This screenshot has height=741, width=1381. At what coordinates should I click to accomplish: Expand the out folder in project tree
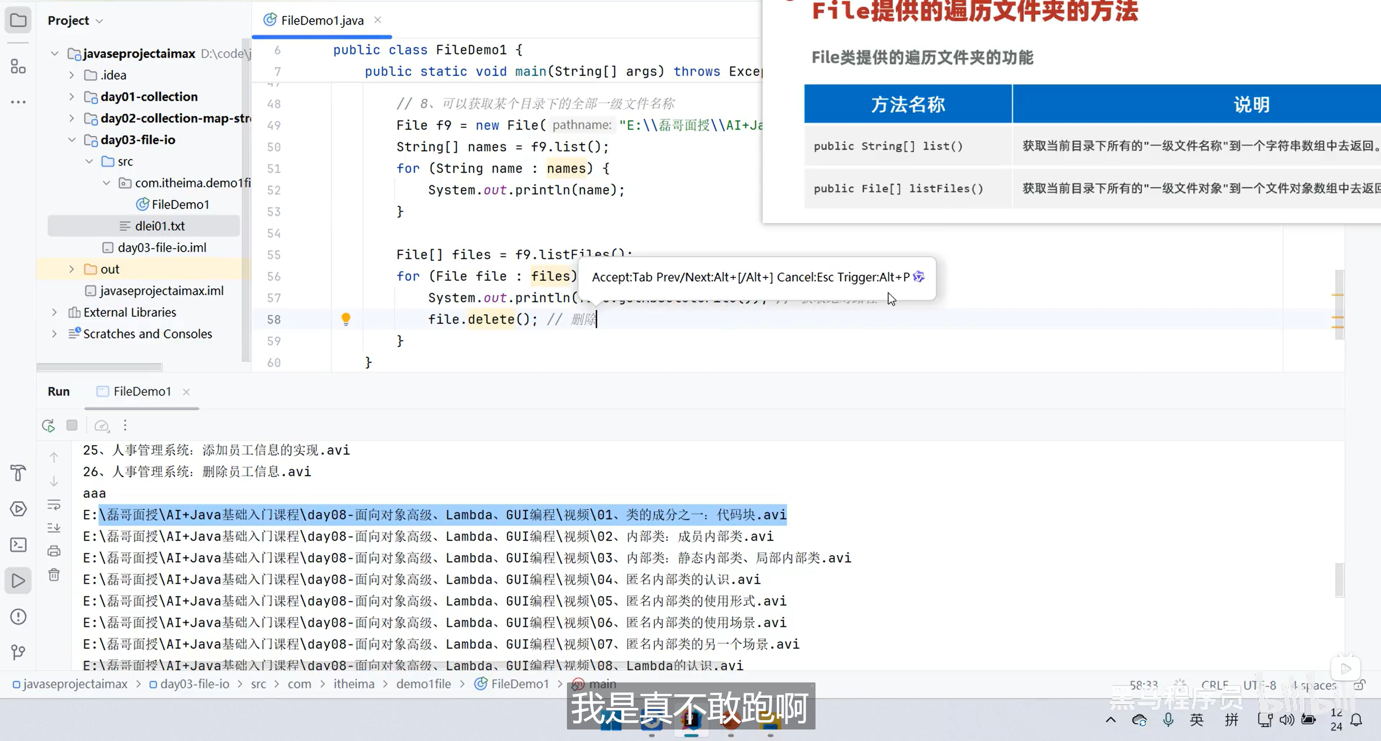[72, 269]
